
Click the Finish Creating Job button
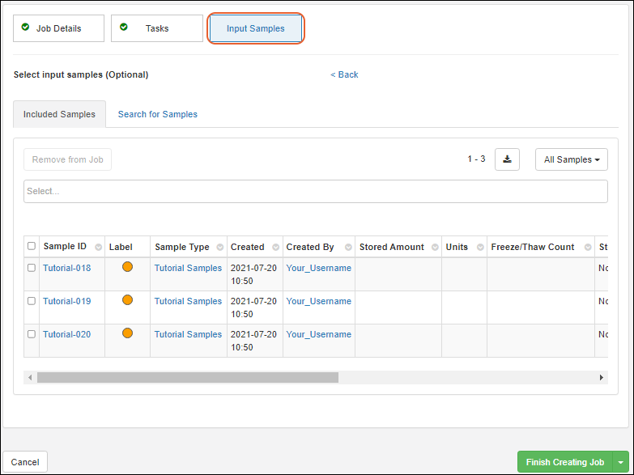(564, 462)
